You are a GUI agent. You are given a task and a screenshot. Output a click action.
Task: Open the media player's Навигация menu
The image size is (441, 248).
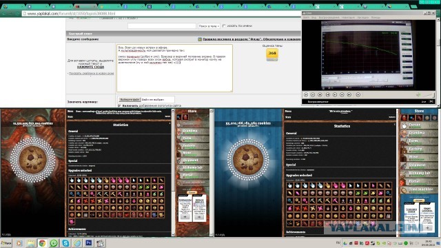pos(348,17)
